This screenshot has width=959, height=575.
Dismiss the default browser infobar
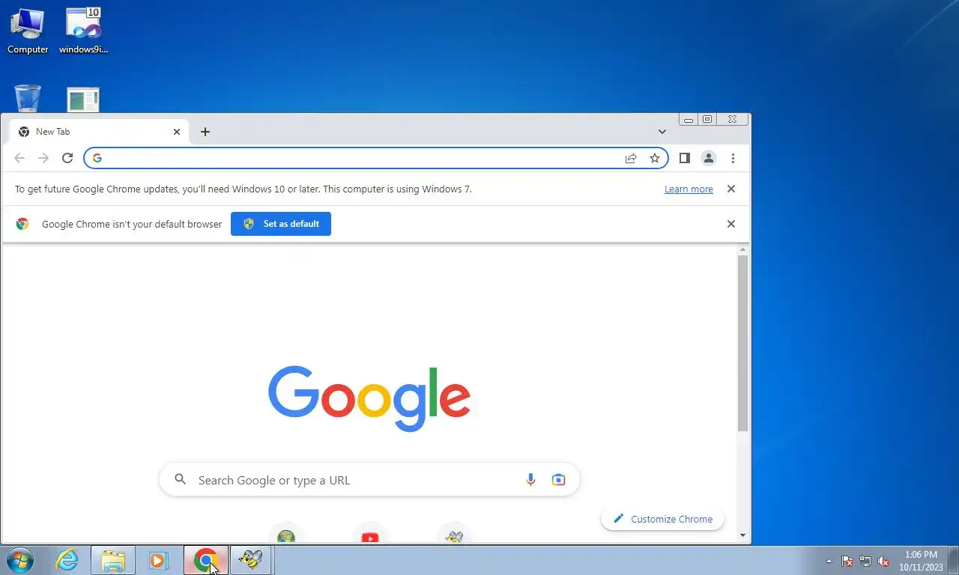click(731, 224)
